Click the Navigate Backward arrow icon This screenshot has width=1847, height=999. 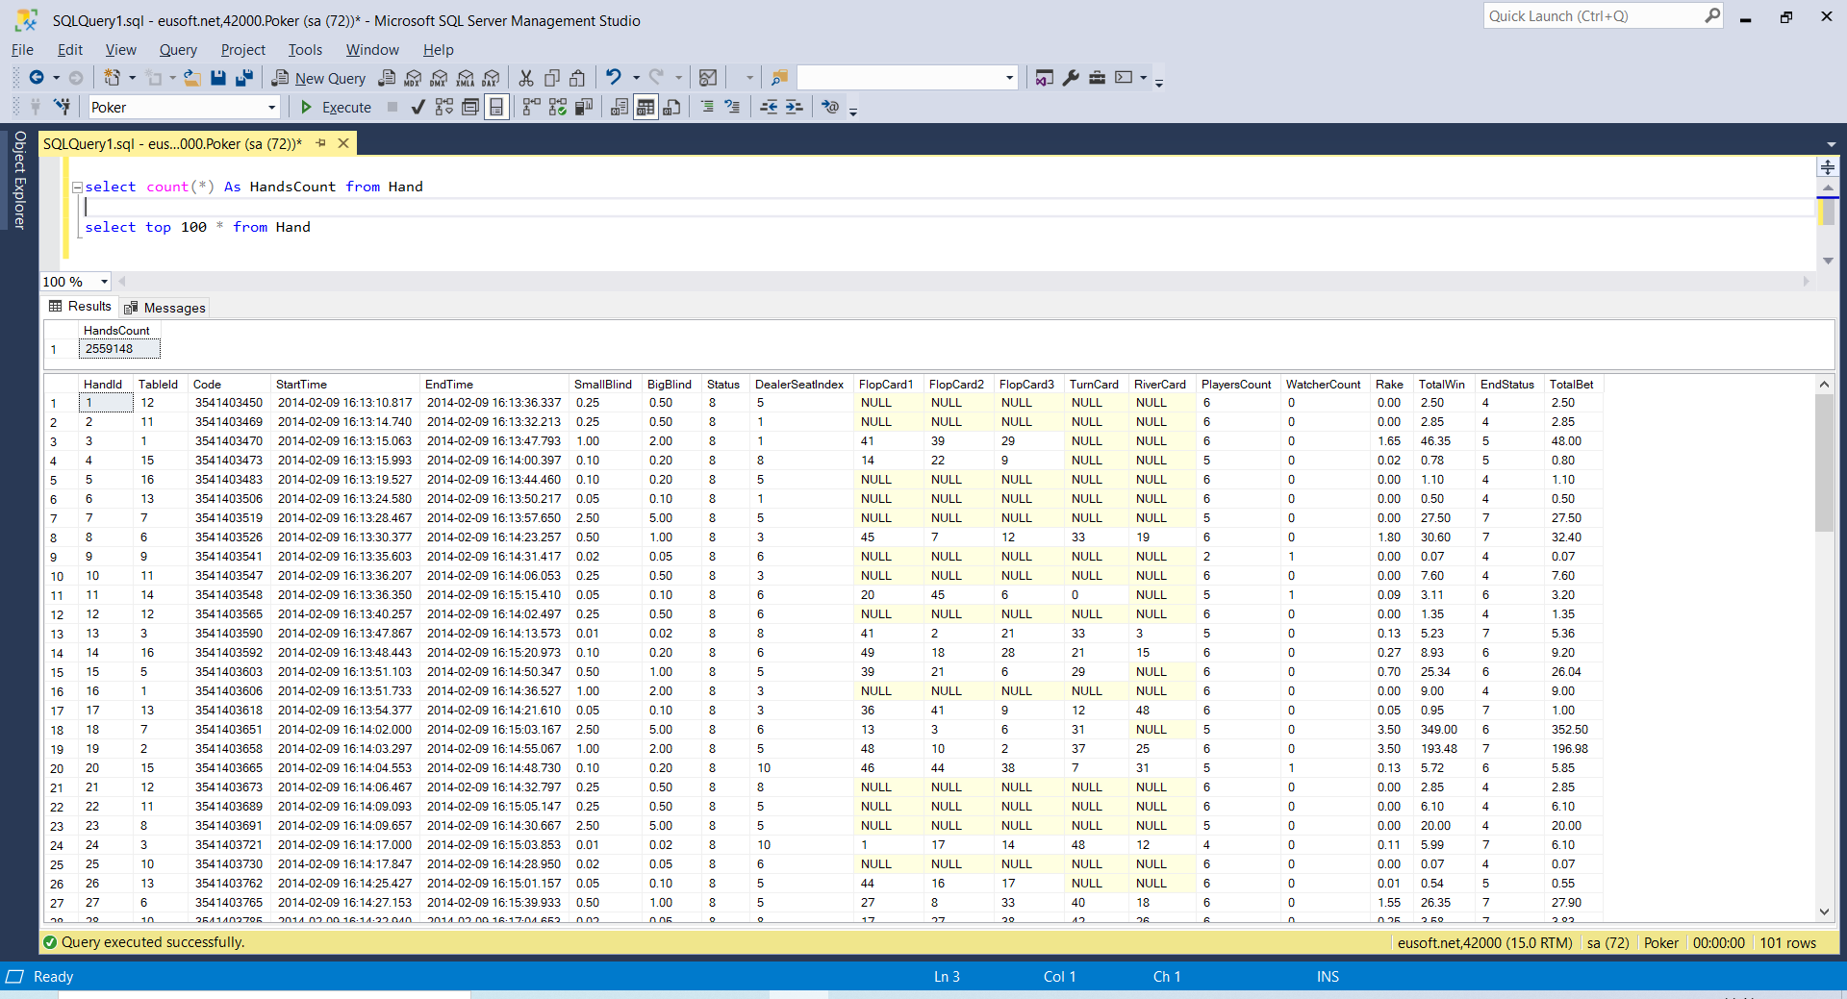pyautogui.click(x=37, y=78)
